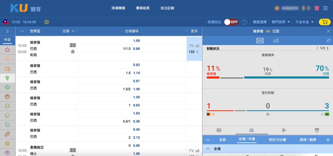Go to KU 體育 home logo
The width and height of the screenshot is (333, 156).
click(x=26, y=8)
